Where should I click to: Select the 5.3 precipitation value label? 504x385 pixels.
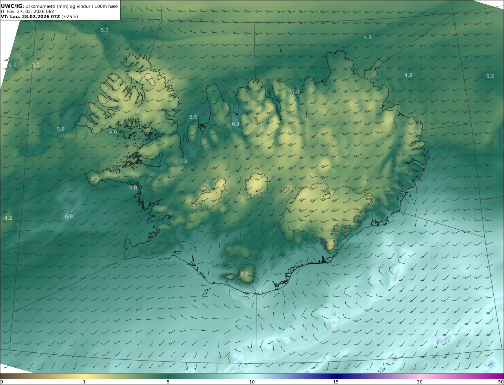pyautogui.click(x=105, y=30)
